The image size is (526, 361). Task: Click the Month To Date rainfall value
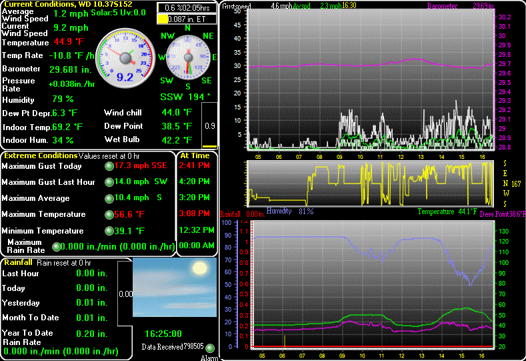tap(92, 318)
